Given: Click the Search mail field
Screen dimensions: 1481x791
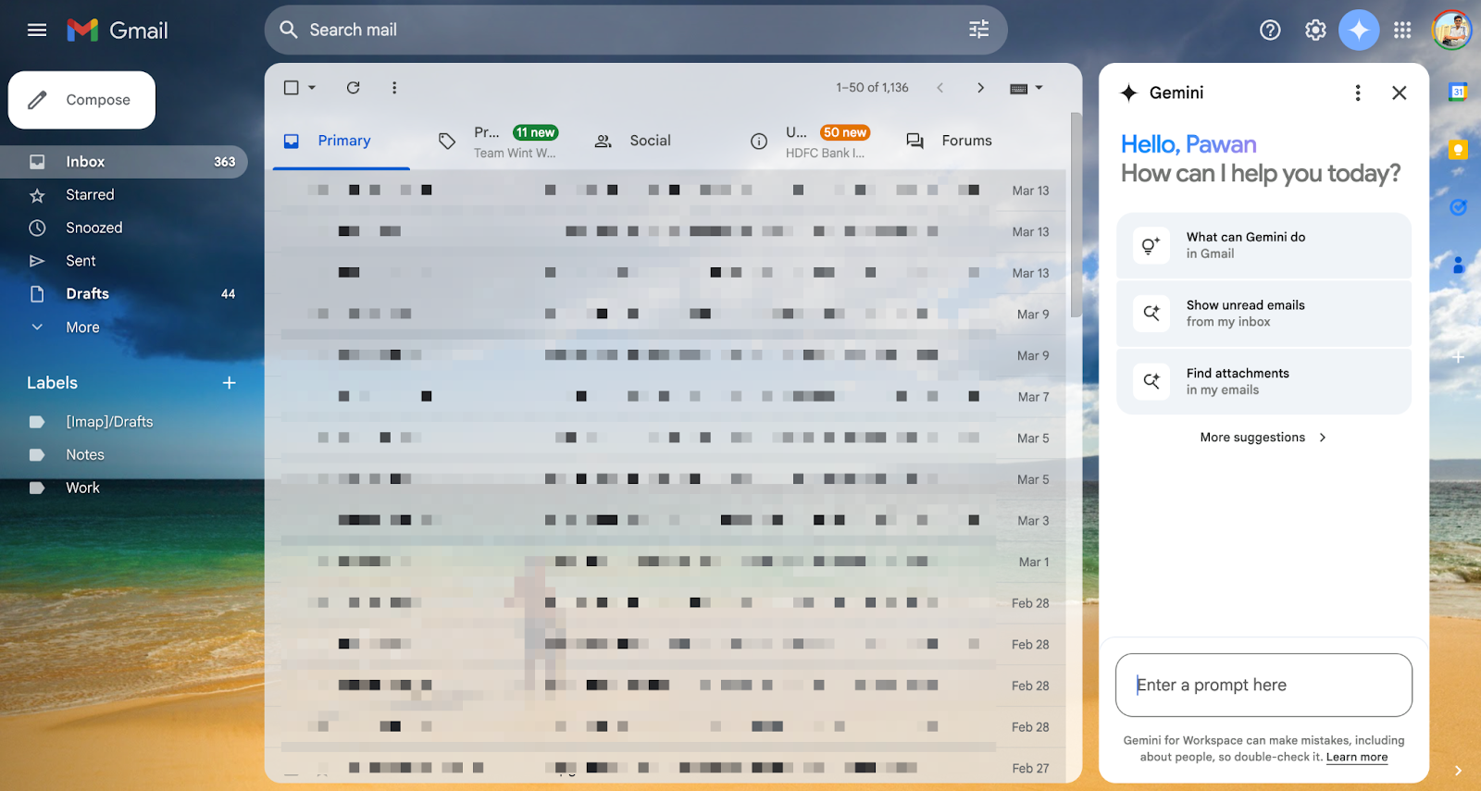Looking at the screenshot, I should pos(635,30).
